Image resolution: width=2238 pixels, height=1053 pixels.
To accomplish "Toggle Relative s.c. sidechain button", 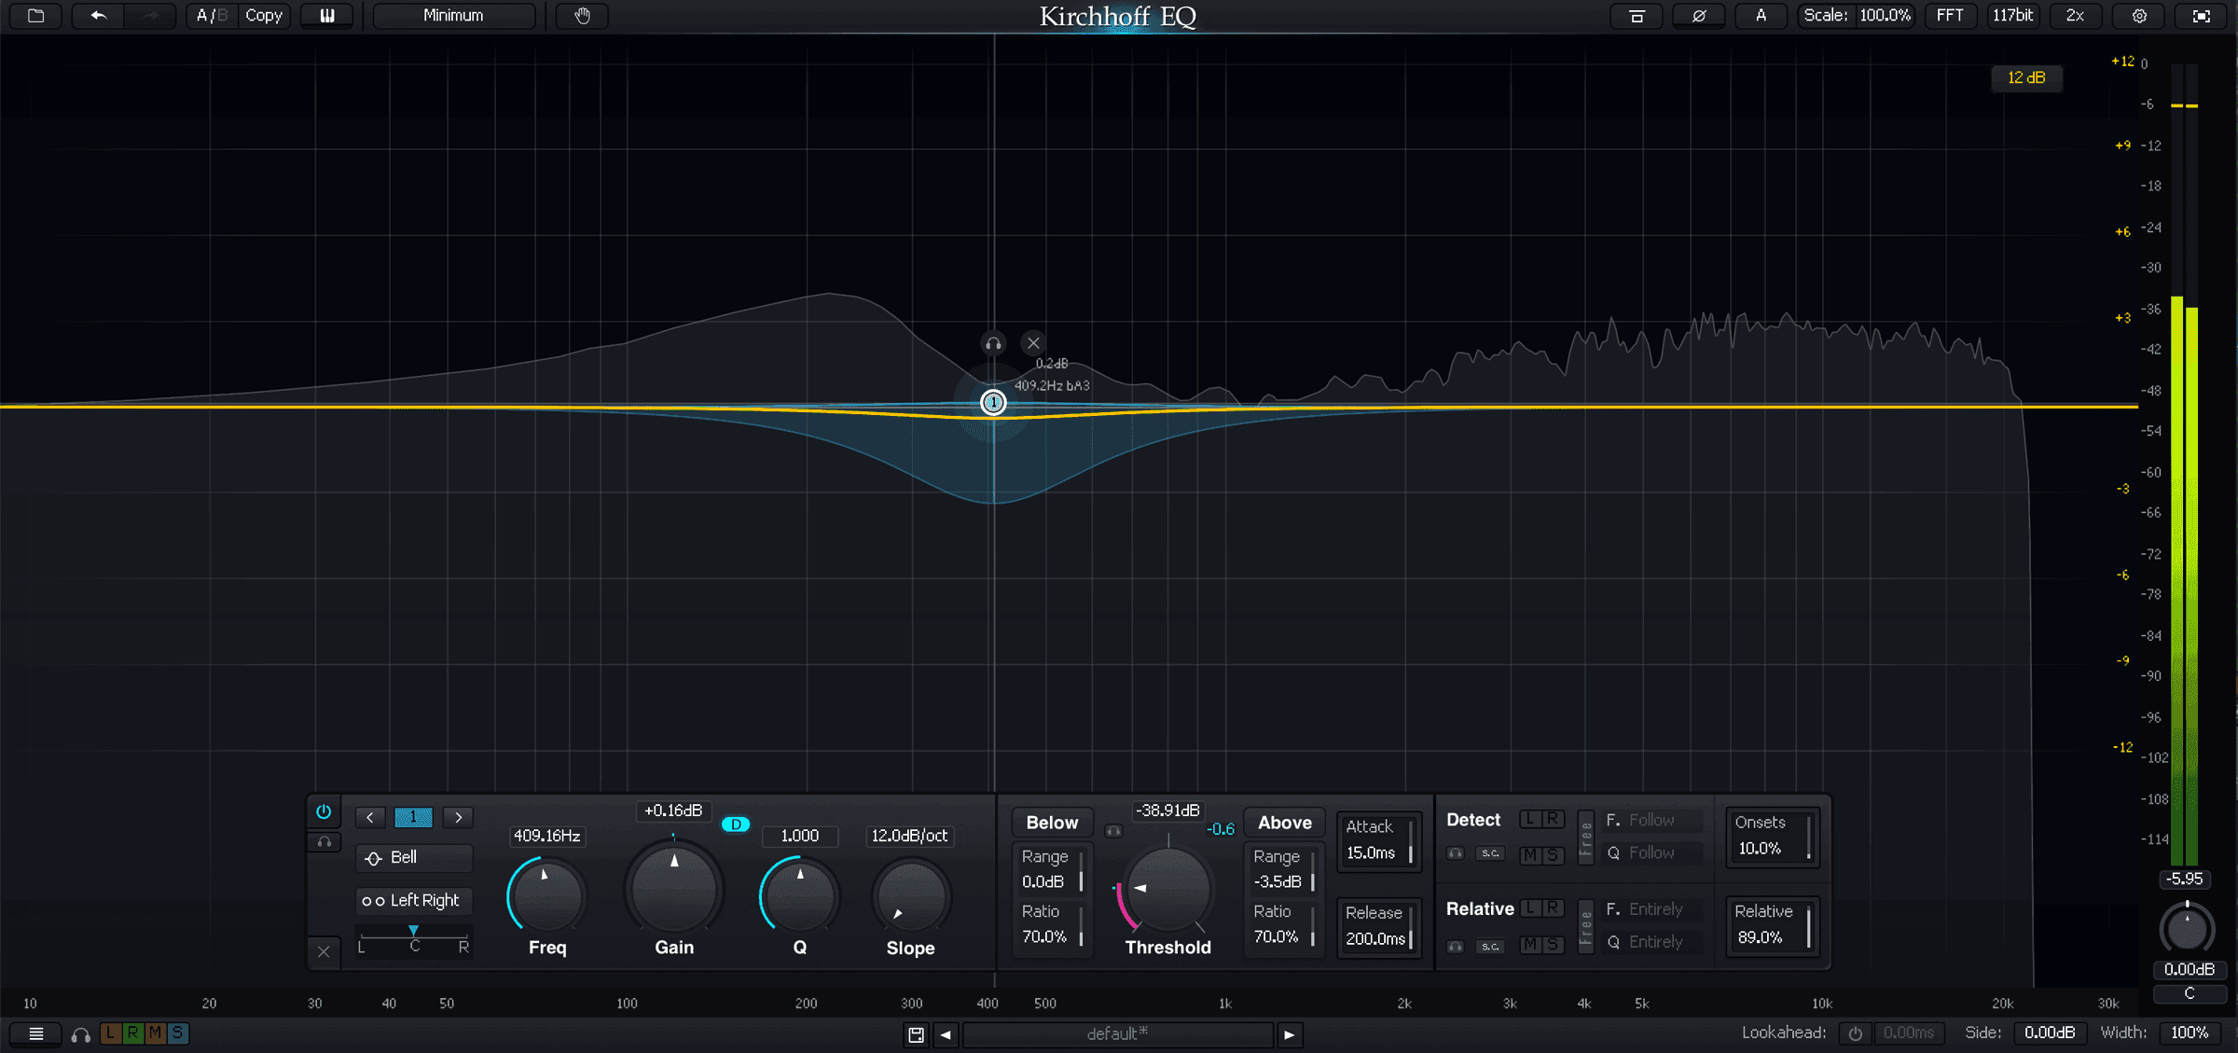I will click(1490, 947).
